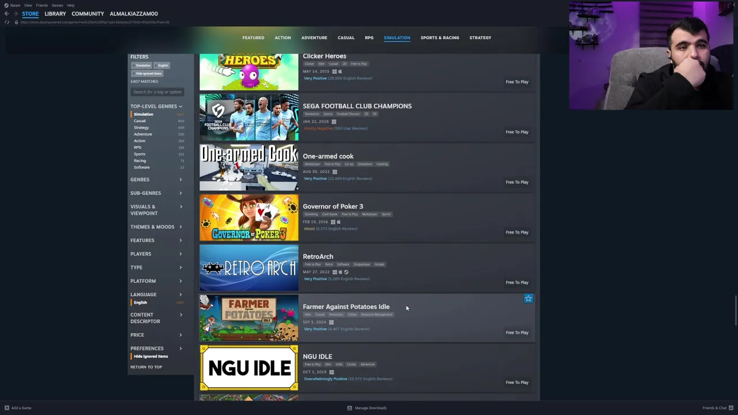Go back with the back arrow
The width and height of the screenshot is (738, 415).
pos(6,14)
